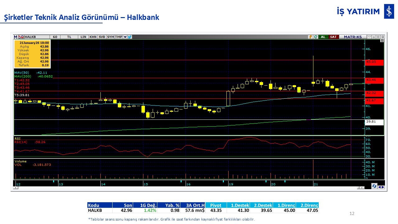
Task: Click the M menu icon in chart toolbar
Action: click(x=16, y=37)
